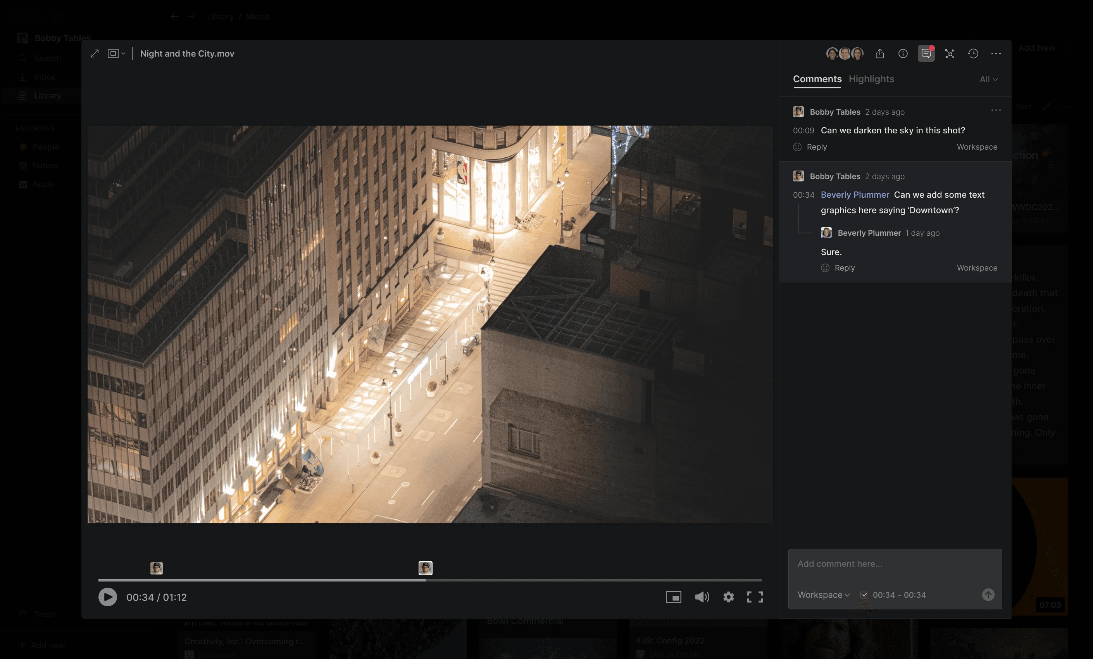
Task: Click Workspace label under the 'Sure.' reply
Action: click(x=977, y=268)
